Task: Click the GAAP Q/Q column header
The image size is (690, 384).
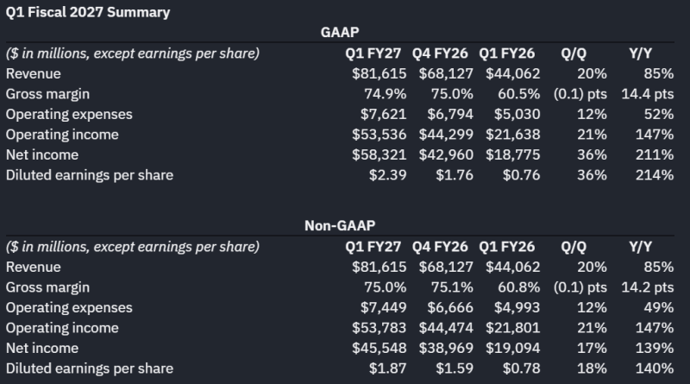Action: tap(574, 54)
